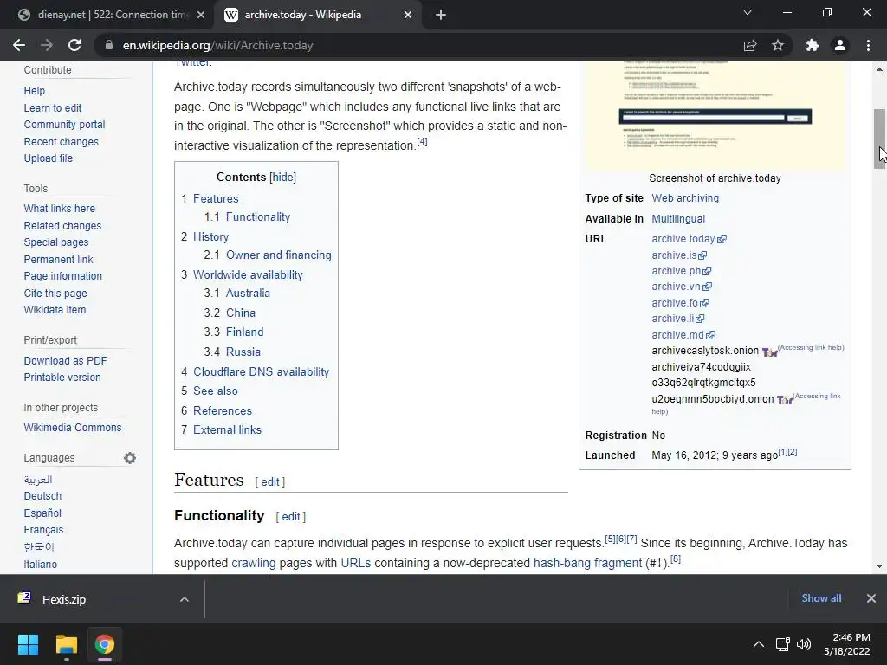Viewport: 887px width, 665px height.
Task: Open the 3.2 China subsection
Action: [241, 313]
